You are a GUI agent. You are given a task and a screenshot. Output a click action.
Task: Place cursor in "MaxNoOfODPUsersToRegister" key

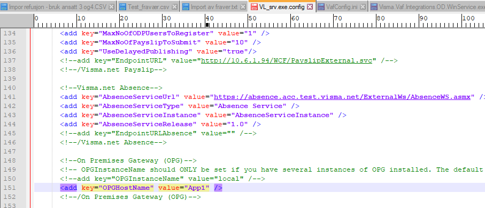coord(156,33)
